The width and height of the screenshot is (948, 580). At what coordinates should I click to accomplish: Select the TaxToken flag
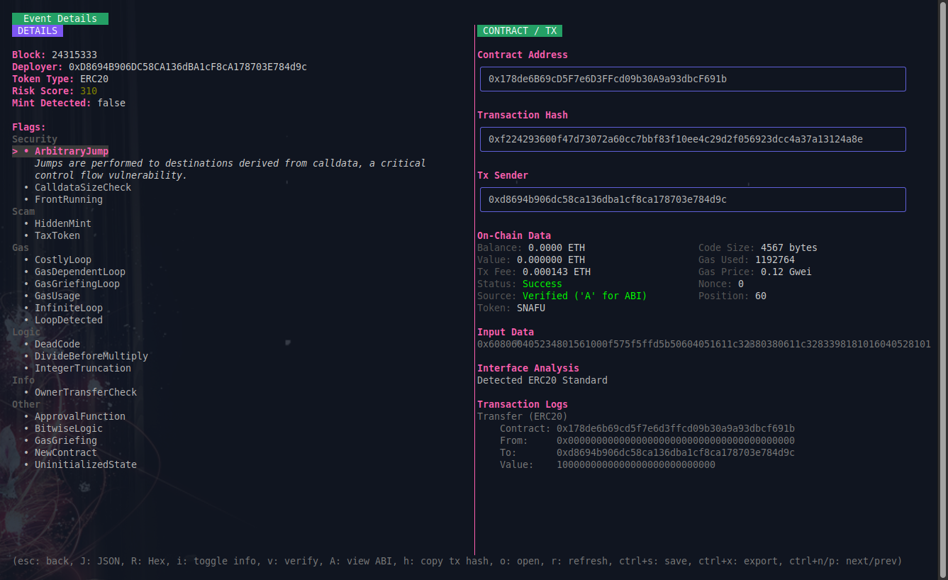(x=57, y=235)
